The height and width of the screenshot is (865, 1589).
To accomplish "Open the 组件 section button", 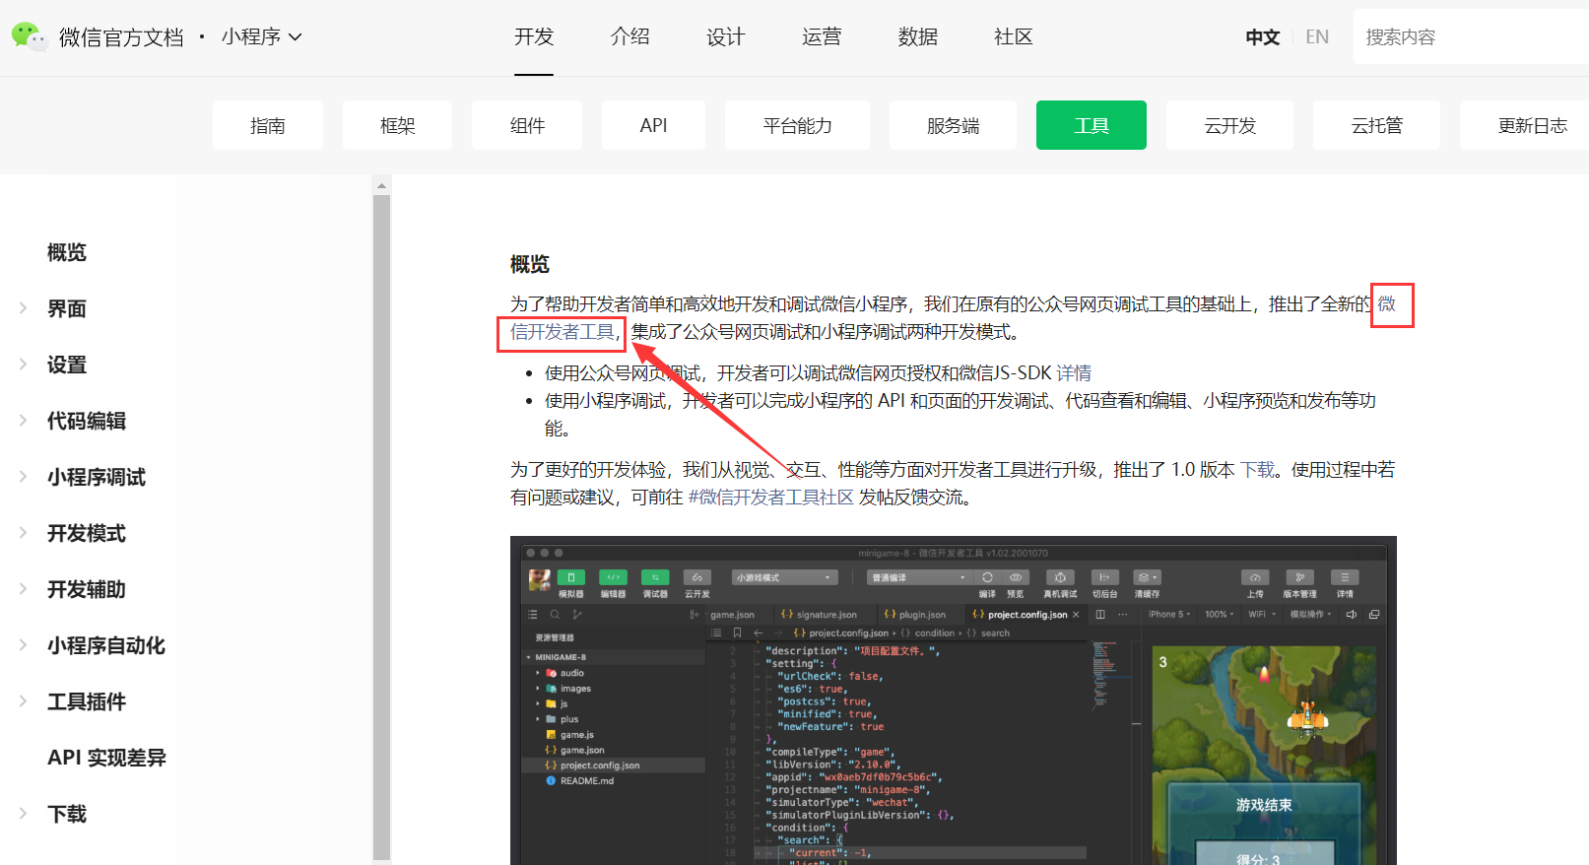I will [527, 125].
